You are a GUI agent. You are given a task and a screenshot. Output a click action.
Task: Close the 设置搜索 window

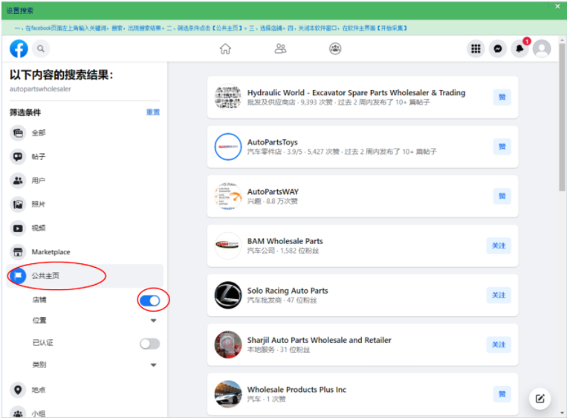557,6
